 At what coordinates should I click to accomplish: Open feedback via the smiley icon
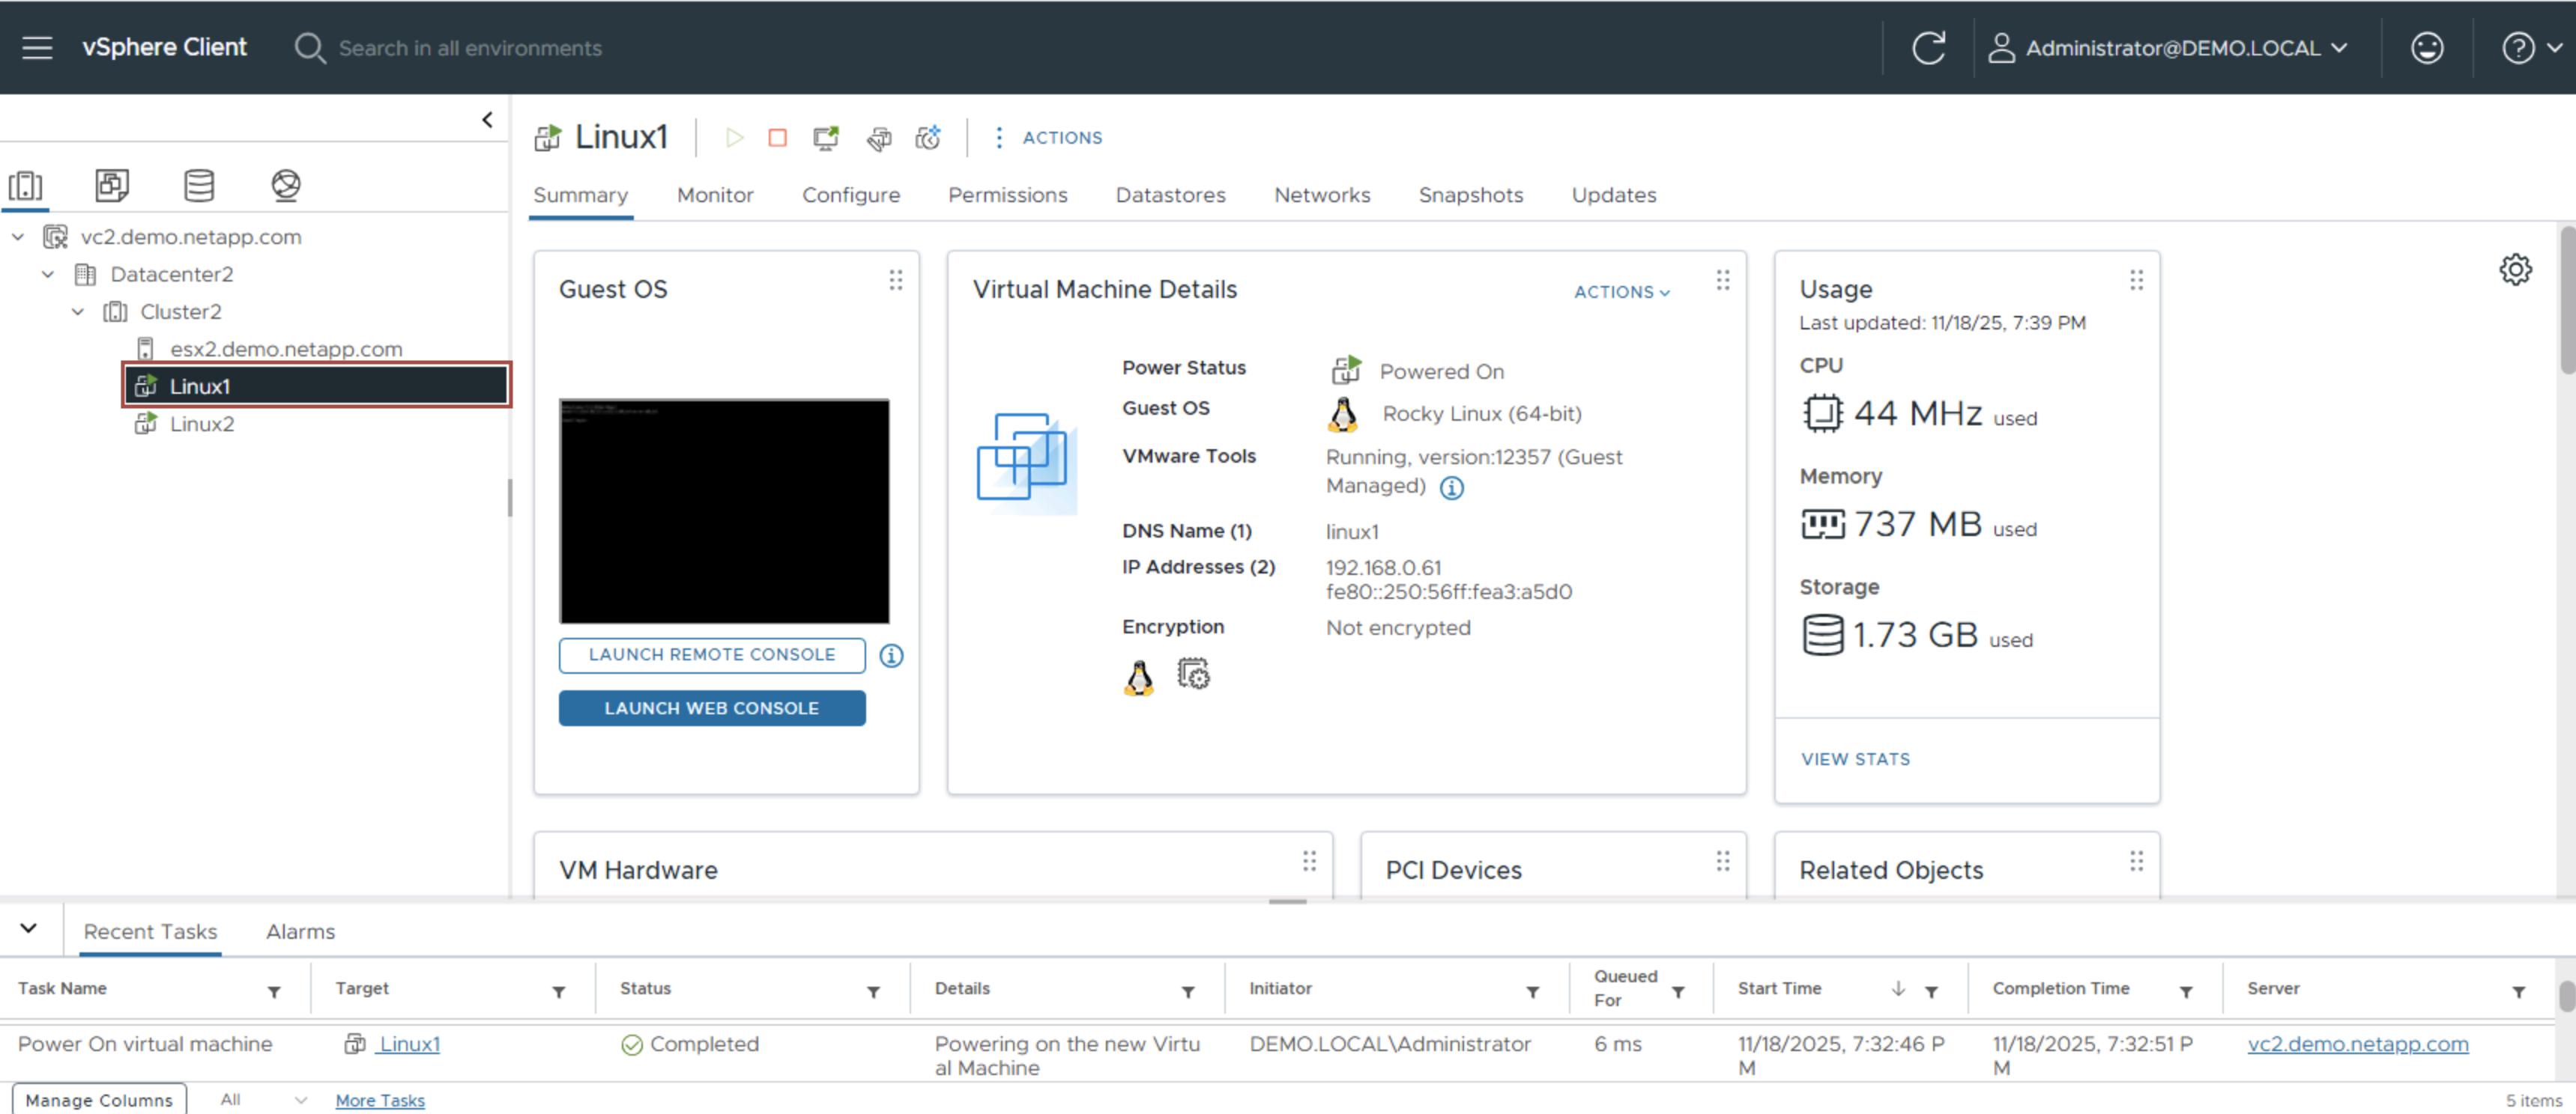(x=2427, y=47)
